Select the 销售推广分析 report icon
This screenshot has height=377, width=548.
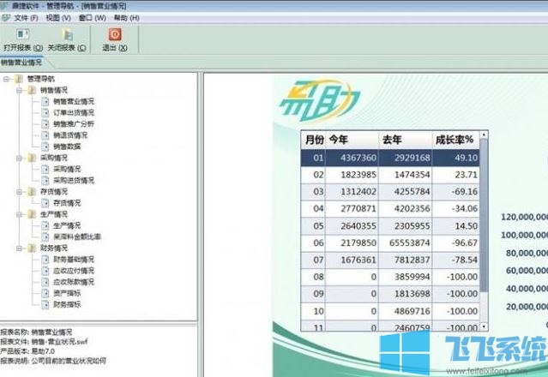[x=45, y=123]
